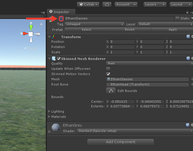Click the Bounds Extents Y field
This screenshot has width=193, height=151.
(152, 106)
